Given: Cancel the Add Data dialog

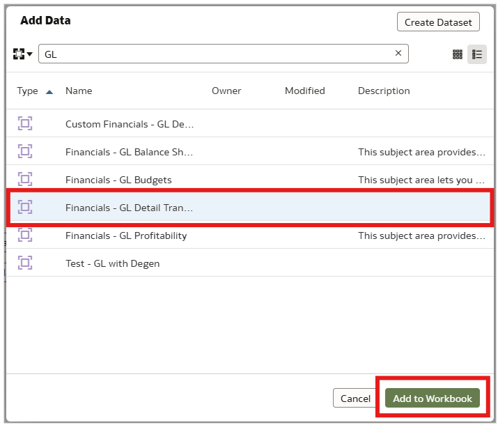Looking at the screenshot, I should pos(355,399).
